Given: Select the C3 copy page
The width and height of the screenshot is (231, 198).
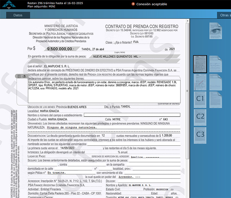Looking at the screenshot, I should coord(200,134).
